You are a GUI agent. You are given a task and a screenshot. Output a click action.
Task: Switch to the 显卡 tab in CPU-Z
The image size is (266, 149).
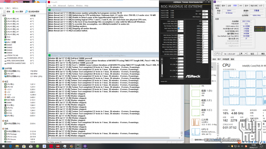[x=246, y=6]
